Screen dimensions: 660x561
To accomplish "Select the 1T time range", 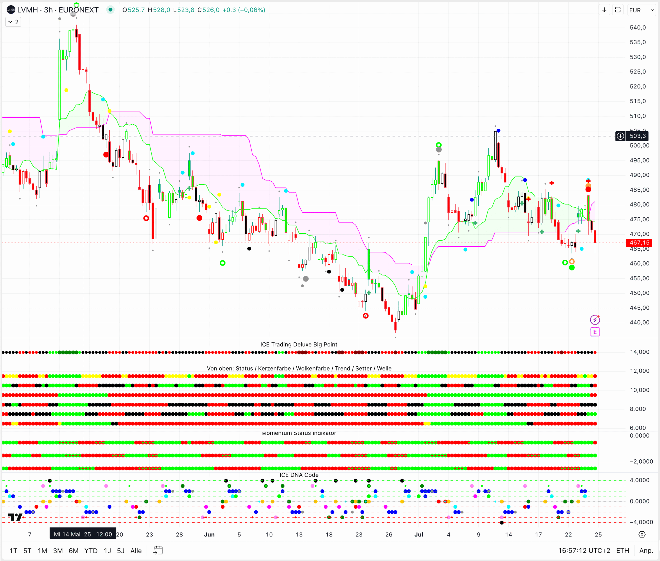I will (x=13, y=551).
